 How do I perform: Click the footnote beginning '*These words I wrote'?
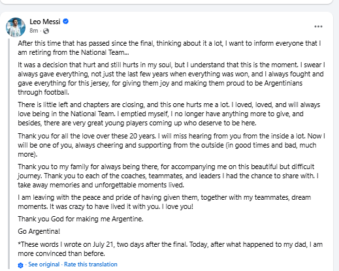click(x=170, y=249)
